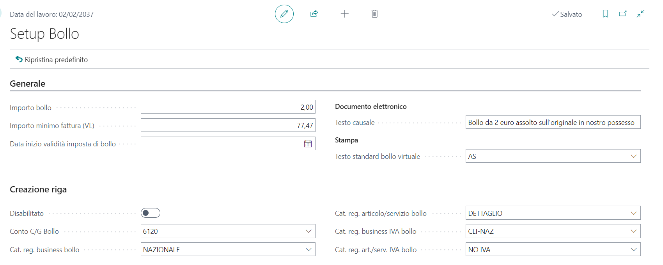Open Cat. reg. business IVA bollo dropdown
This screenshot has height=265, width=663.
(634, 231)
